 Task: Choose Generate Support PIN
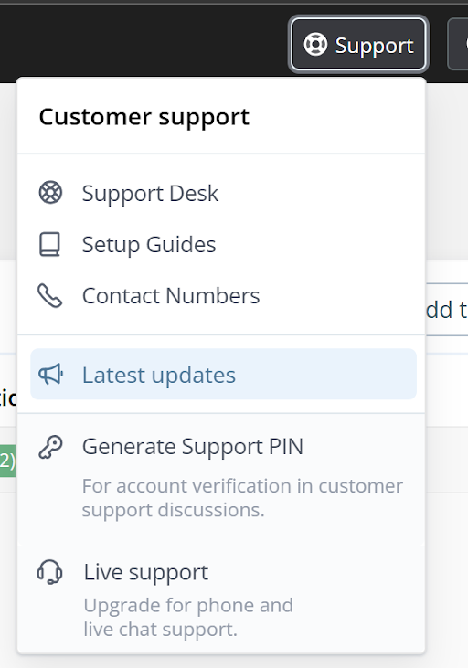tap(193, 447)
